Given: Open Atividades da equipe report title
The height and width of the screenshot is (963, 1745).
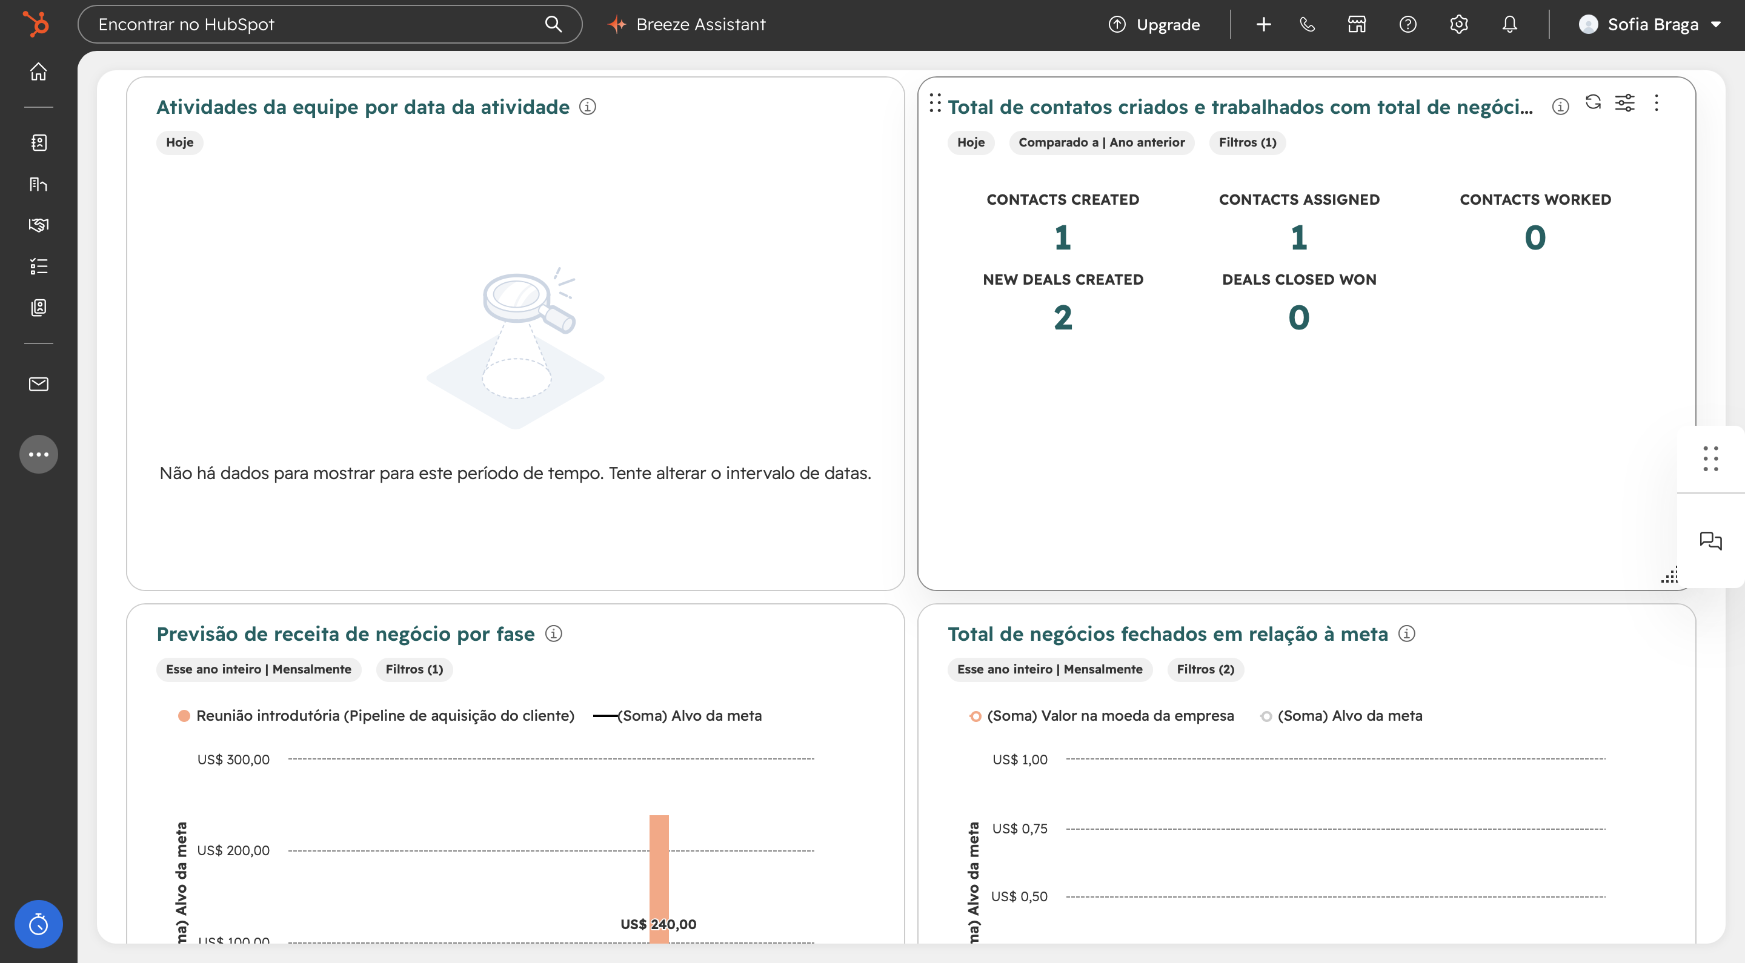Looking at the screenshot, I should pos(363,107).
